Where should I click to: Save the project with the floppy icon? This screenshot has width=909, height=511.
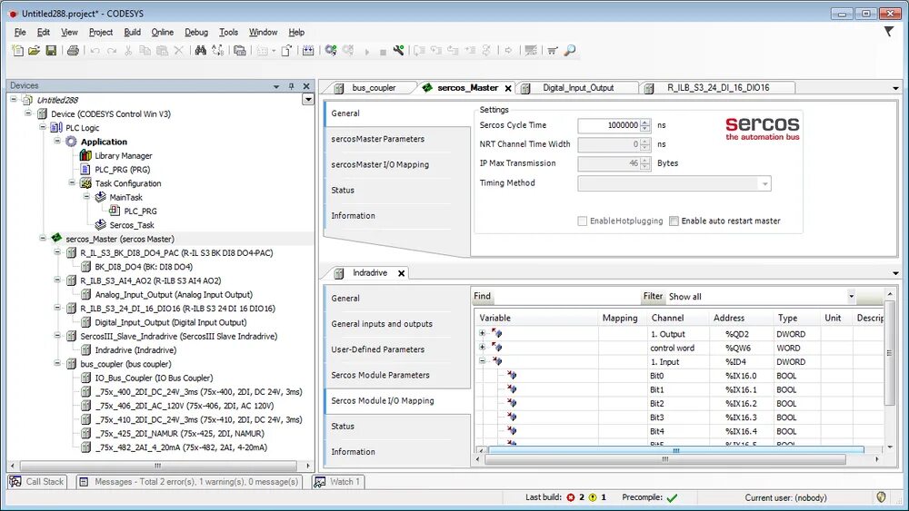point(51,51)
